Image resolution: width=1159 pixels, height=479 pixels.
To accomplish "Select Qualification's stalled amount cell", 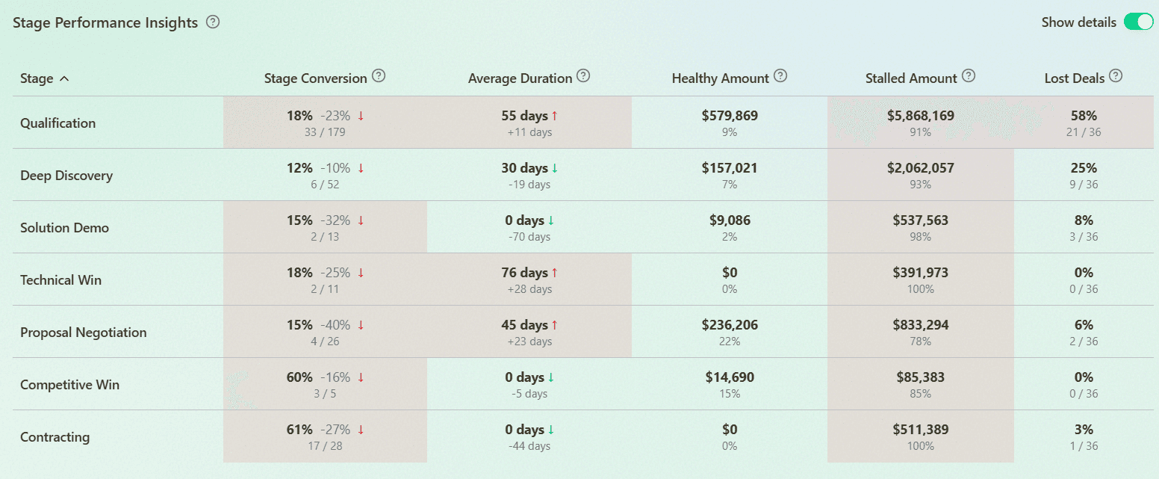I will click(921, 122).
